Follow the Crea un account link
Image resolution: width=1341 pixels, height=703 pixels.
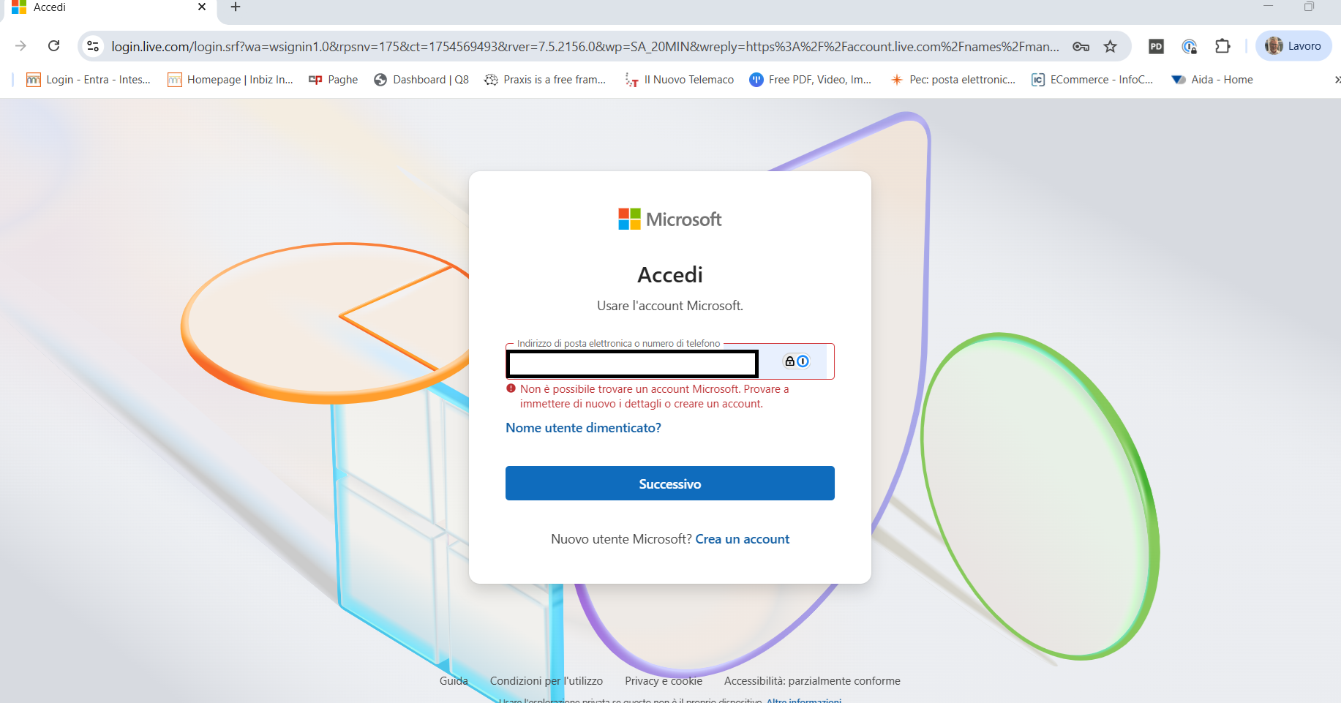coord(742,539)
